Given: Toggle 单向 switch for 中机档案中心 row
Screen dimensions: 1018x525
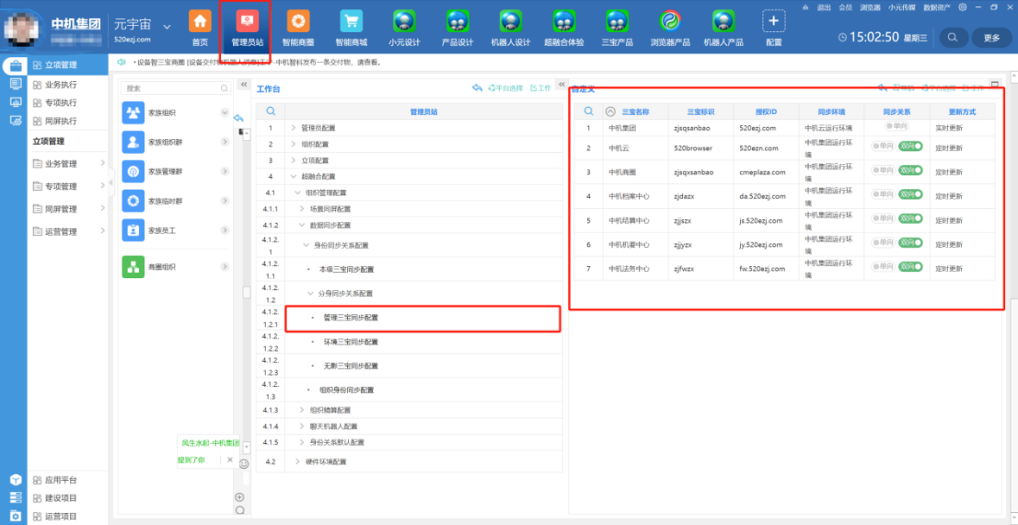Looking at the screenshot, I should click(884, 194).
